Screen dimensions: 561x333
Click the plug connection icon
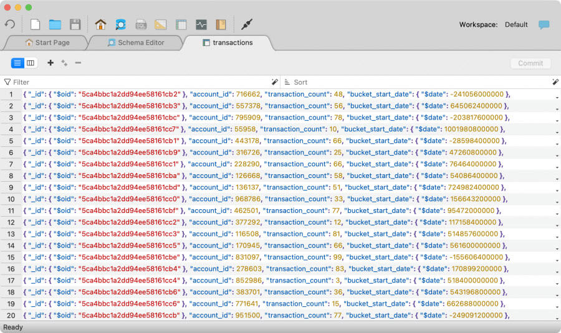pos(246,24)
